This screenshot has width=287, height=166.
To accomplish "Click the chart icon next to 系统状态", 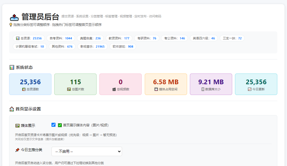I will [12, 67].
